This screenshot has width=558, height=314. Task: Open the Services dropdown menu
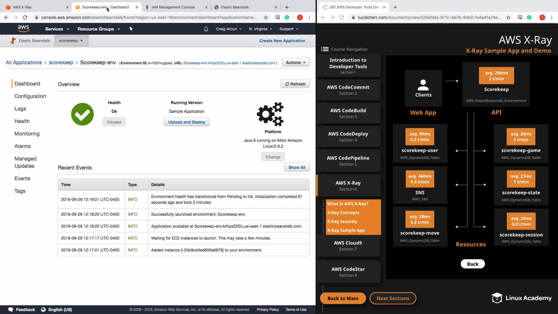[x=57, y=29]
